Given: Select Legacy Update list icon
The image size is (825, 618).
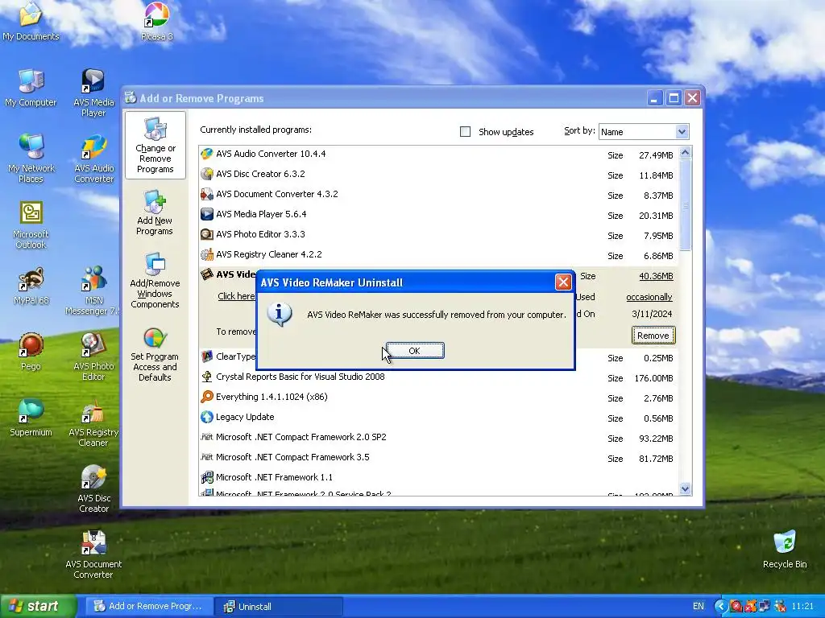Looking at the screenshot, I should [x=207, y=417].
